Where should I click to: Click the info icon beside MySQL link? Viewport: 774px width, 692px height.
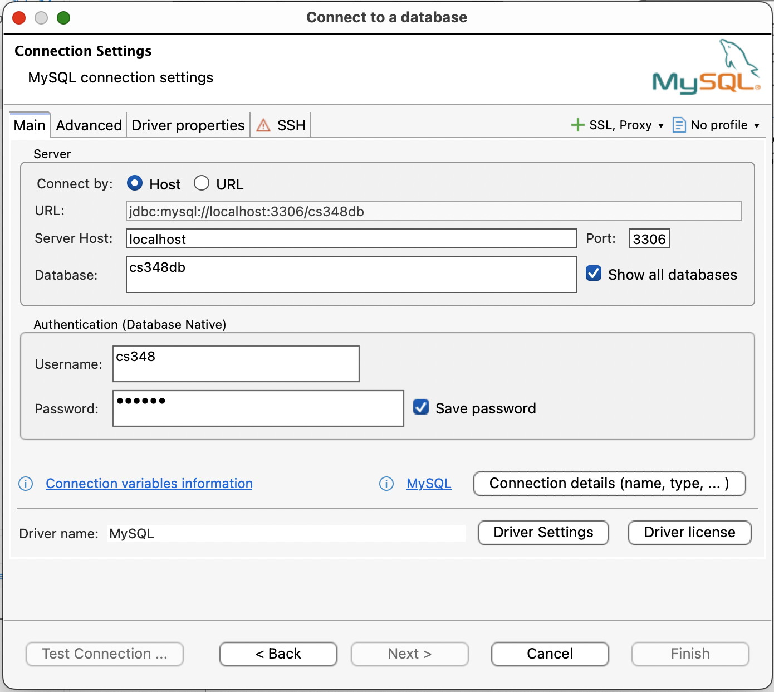[386, 484]
